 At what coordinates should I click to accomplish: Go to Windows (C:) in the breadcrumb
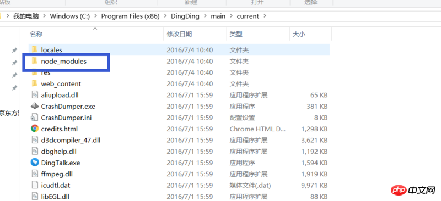(x=70, y=16)
